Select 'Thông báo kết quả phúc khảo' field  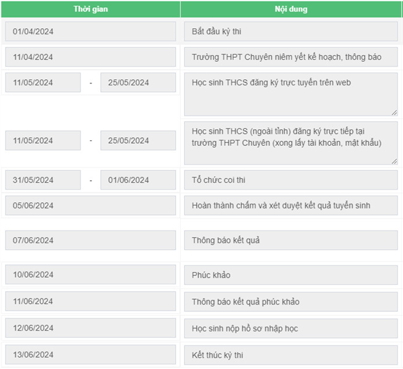[x=291, y=302]
